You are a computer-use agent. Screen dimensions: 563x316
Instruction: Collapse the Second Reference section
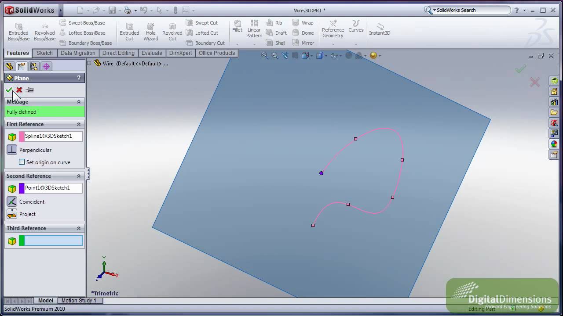point(79,176)
